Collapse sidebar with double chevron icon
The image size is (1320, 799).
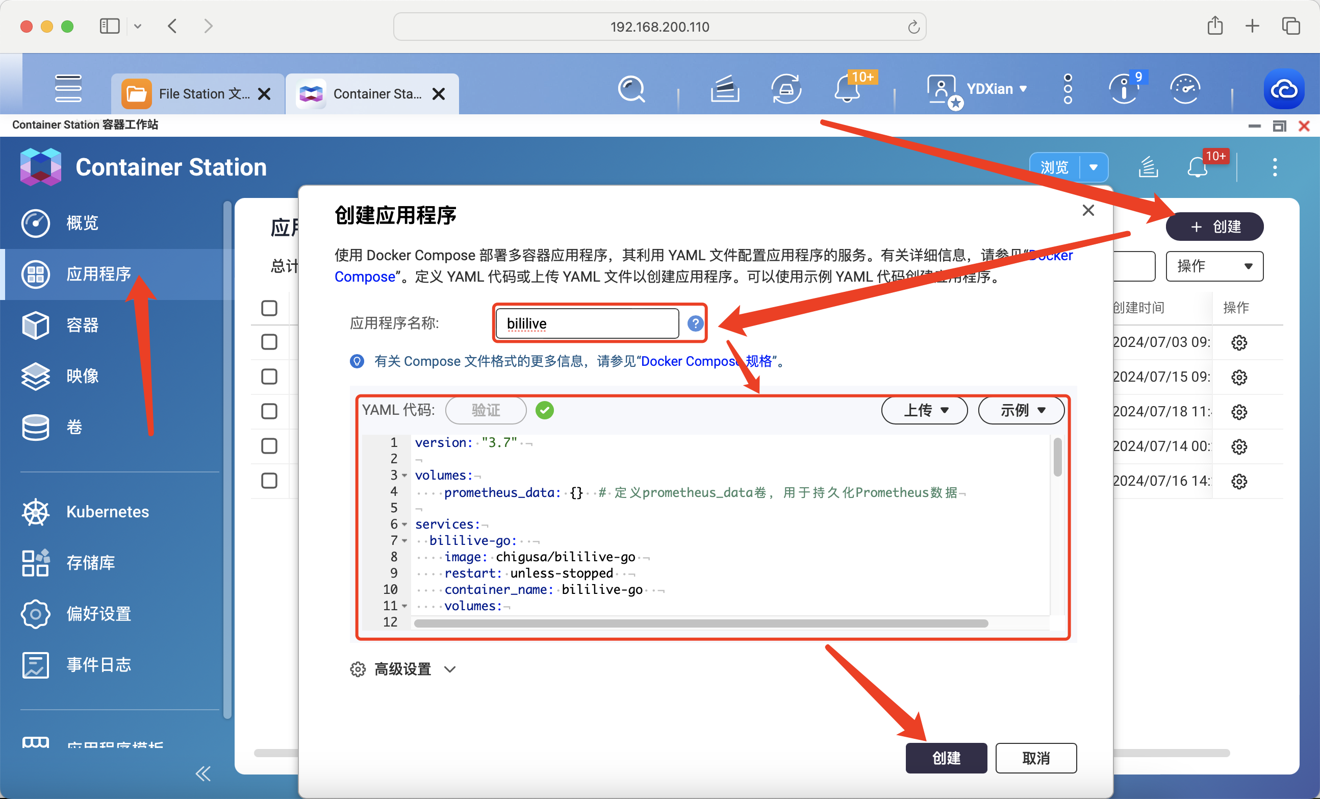click(x=203, y=773)
